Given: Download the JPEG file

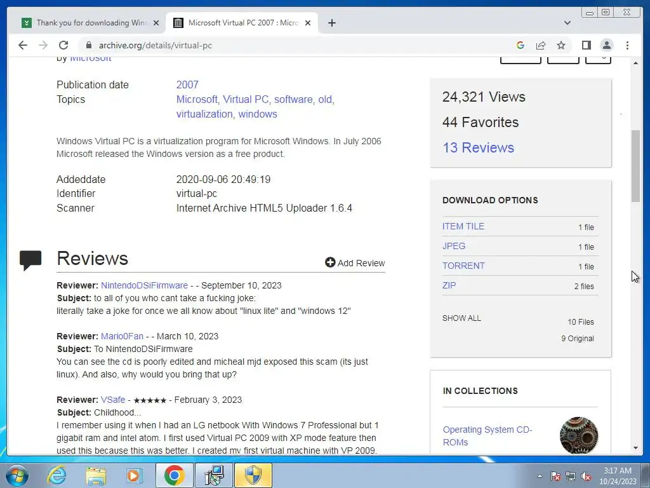Looking at the screenshot, I should (453, 246).
